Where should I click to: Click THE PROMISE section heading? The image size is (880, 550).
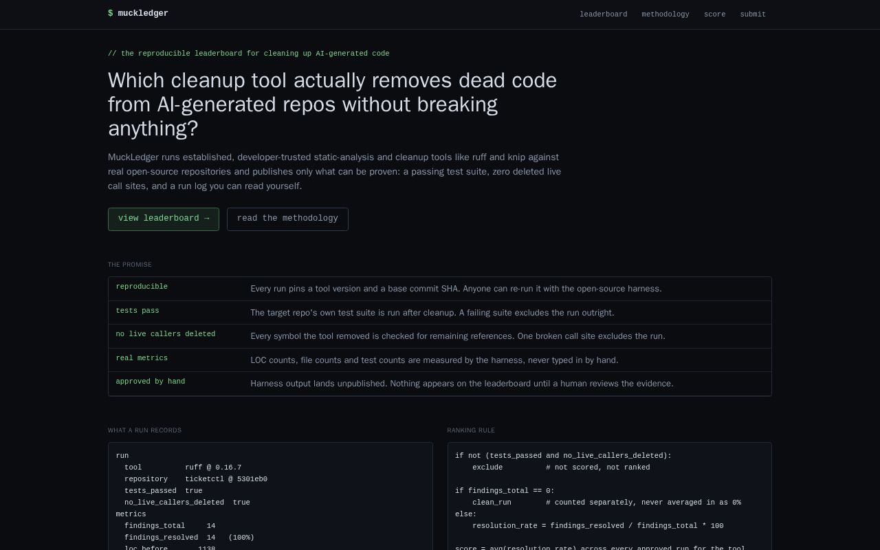(x=130, y=265)
